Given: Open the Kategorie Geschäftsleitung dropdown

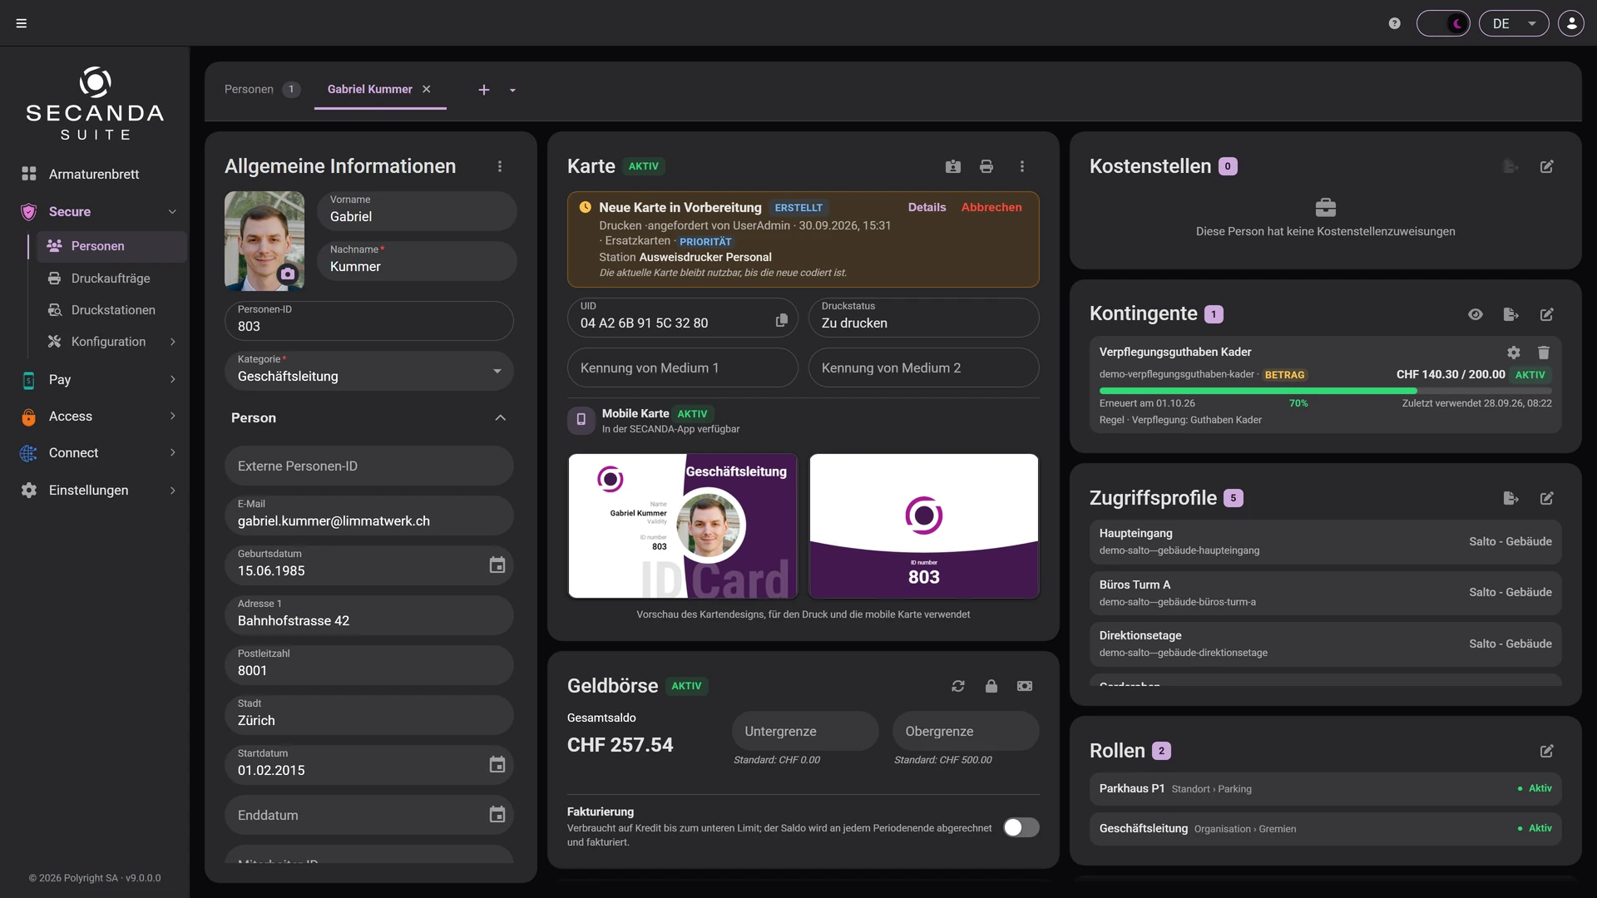Looking at the screenshot, I should [x=369, y=371].
